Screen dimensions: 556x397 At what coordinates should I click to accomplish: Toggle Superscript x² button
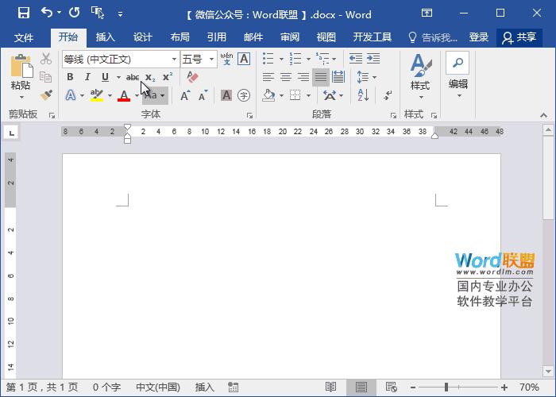pos(168,76)
